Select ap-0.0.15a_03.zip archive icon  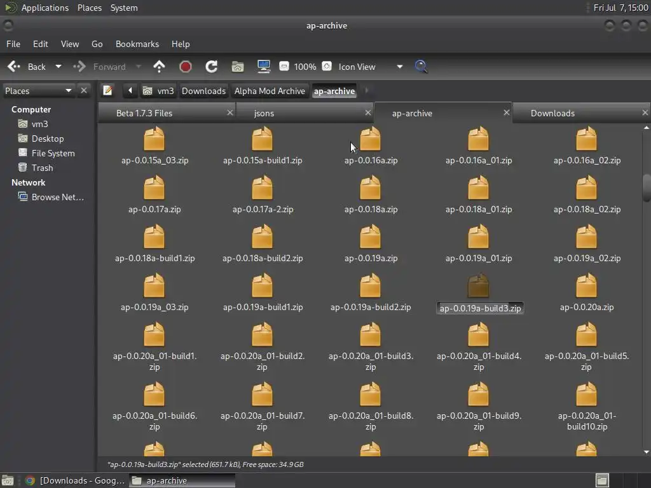(x=154, y=139)
